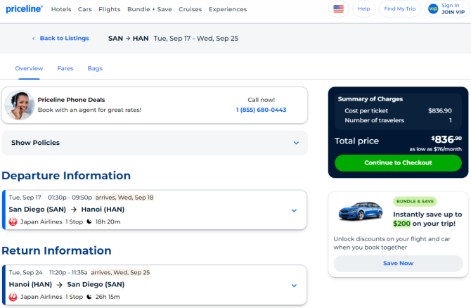Click 'Number of travelers' row

398,120
